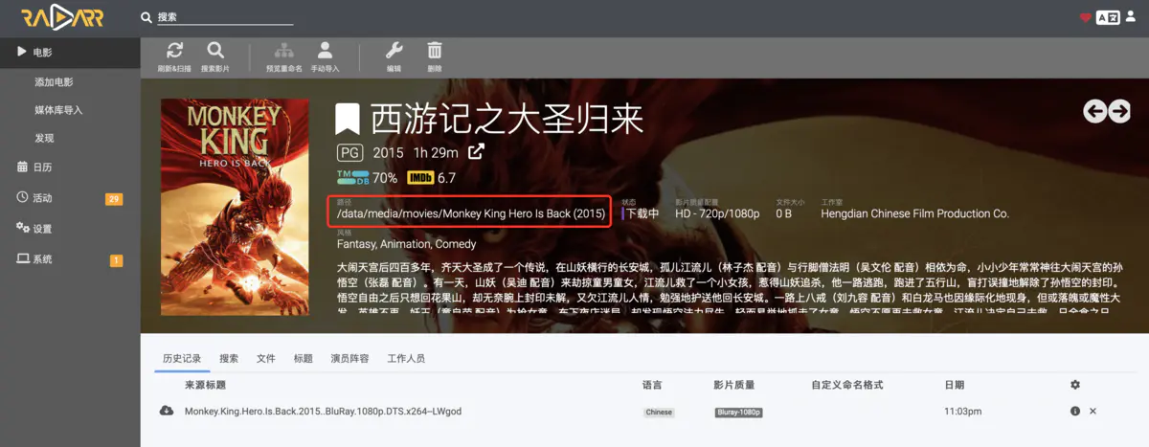
Task: Click the 日期 column header
Action: (x=955, y=385)
